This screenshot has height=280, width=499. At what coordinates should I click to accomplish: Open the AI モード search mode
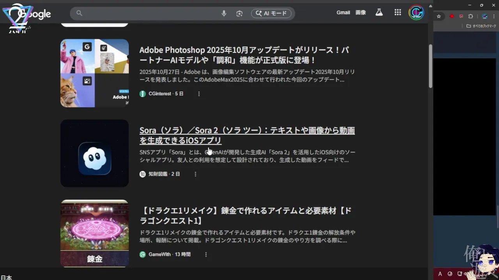click(271, 13)
